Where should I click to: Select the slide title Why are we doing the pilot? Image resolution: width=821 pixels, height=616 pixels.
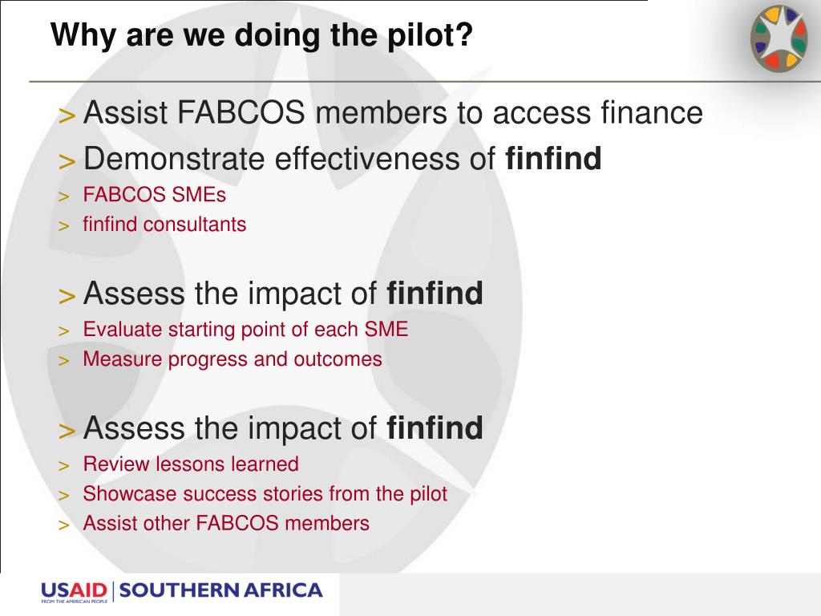(261, 35)
